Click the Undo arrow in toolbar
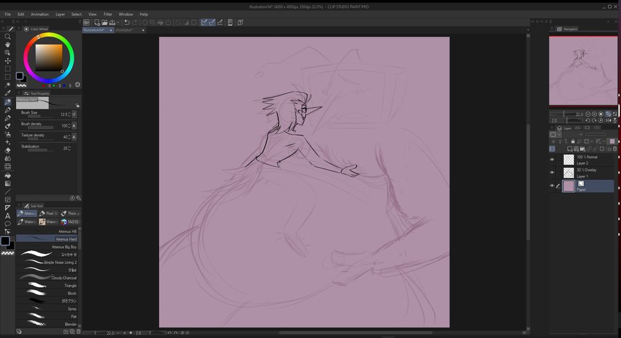Image resolution: width=621 pixels, height=338 pixels. point(127,22)
